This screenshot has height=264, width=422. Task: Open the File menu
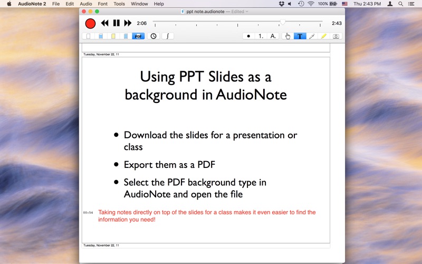tap(56, 4)
